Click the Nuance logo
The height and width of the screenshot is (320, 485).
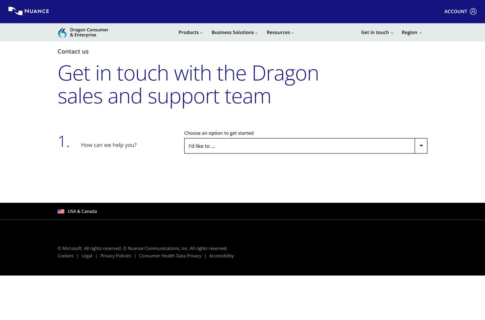point(29,11)
